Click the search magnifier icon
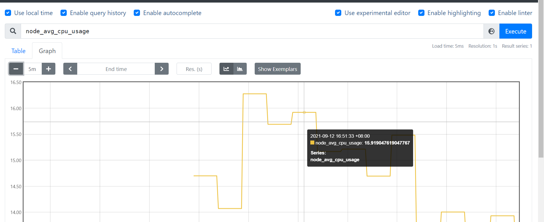 pos(13,31)
